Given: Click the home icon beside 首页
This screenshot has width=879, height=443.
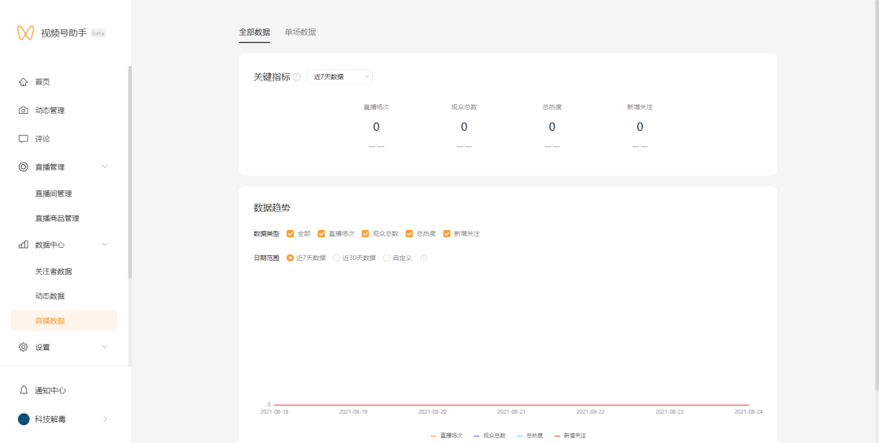Looking at the screenshot, I should pos(23,82).
